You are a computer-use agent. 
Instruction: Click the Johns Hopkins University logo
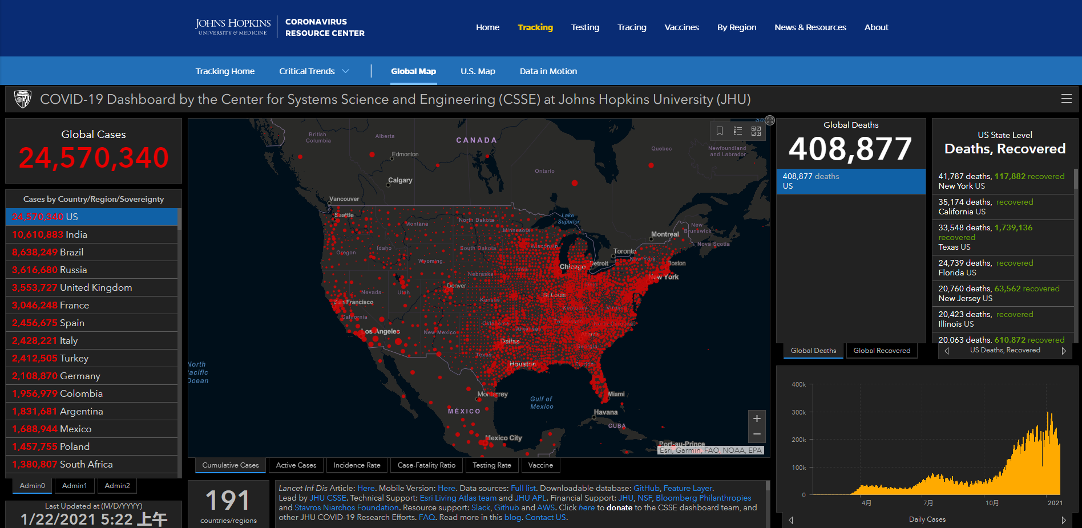click(233, 27)
